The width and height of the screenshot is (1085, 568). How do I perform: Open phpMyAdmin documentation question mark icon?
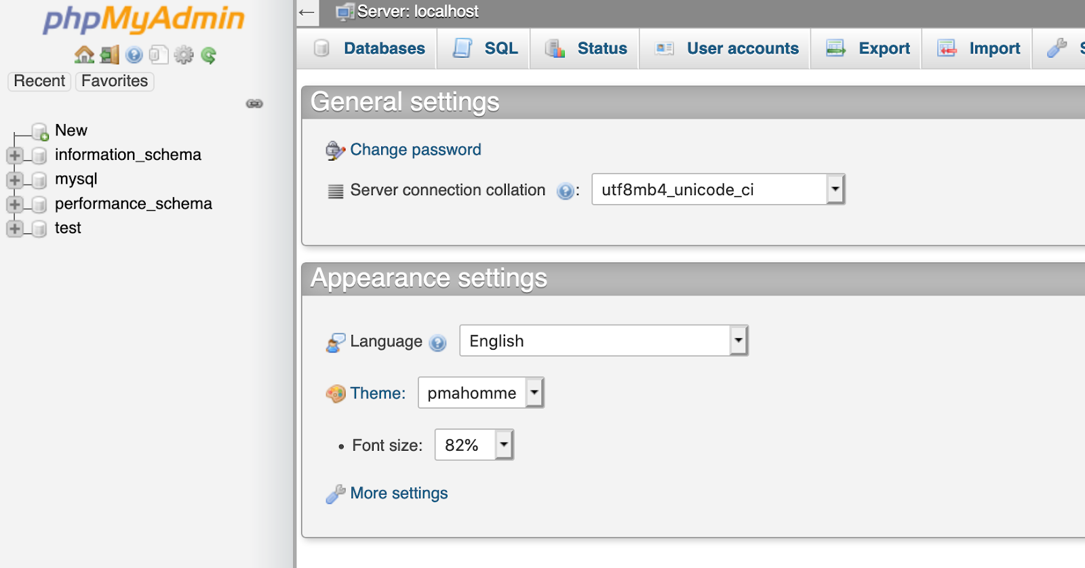click(x=134, y=55)
